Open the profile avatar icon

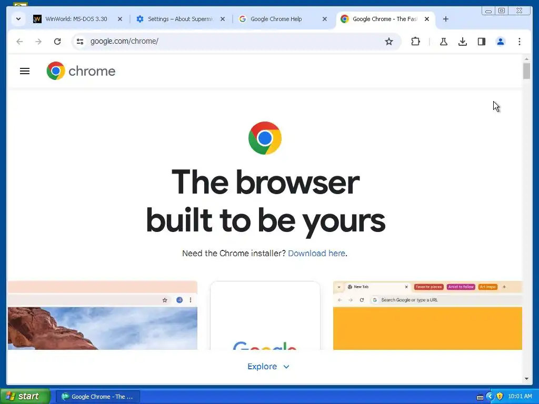[x=501, y=42]
